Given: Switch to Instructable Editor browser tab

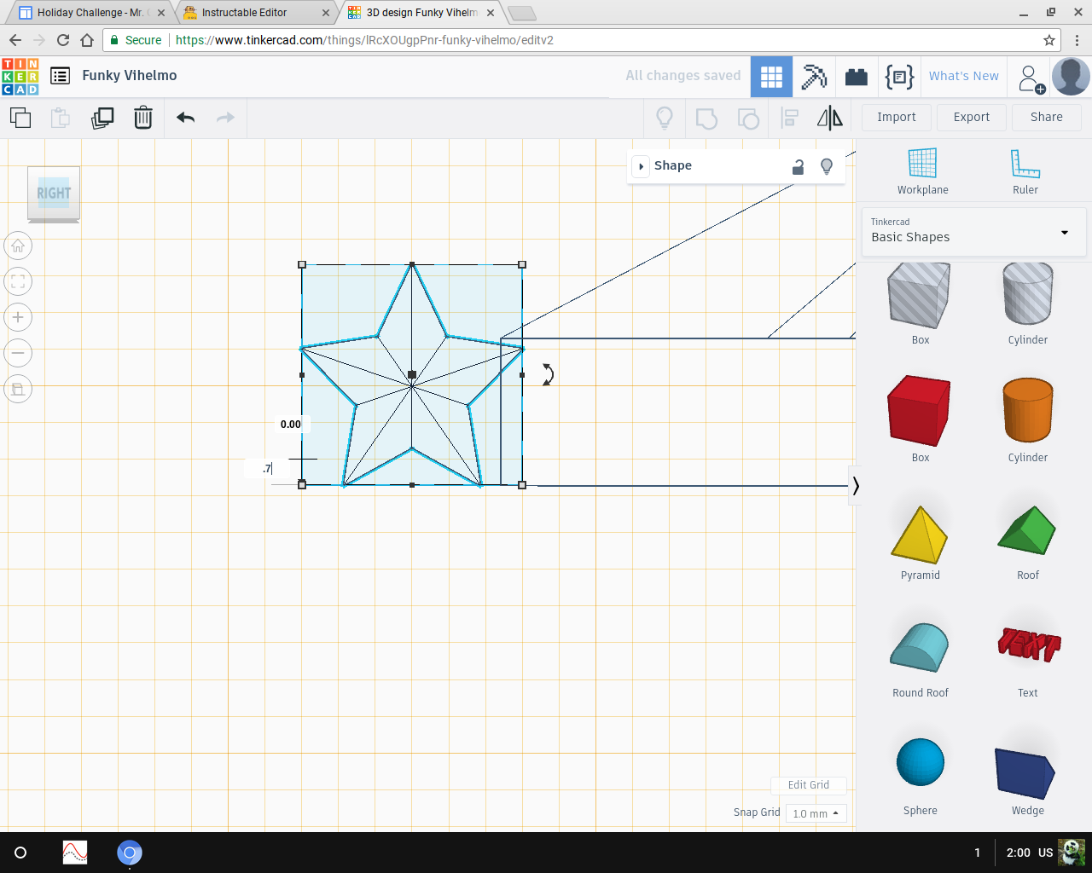Looking at the screenshot, I should point(258,13).
